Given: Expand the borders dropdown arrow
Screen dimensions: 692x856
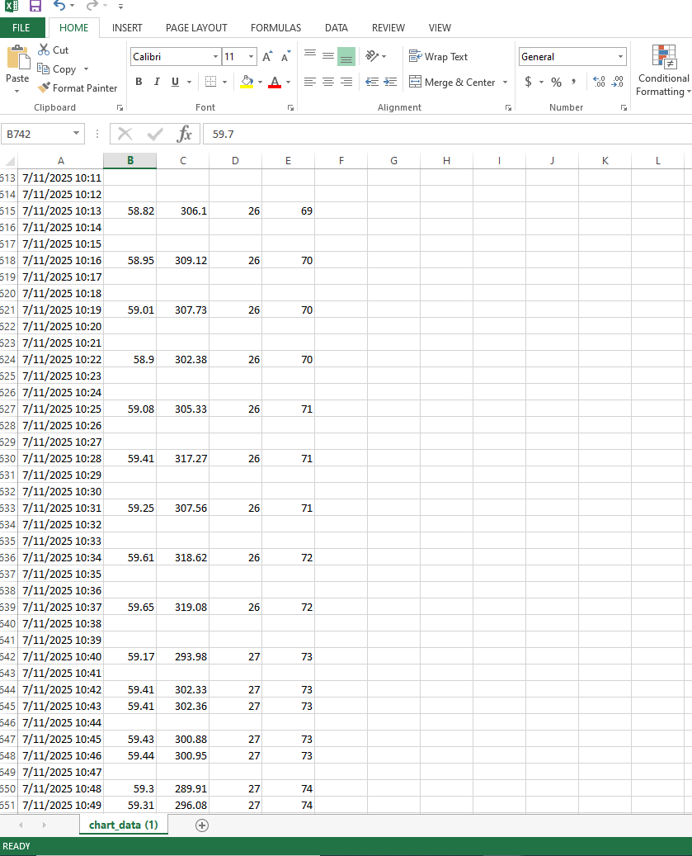Looking at the screenshot, I should [224, 83].
